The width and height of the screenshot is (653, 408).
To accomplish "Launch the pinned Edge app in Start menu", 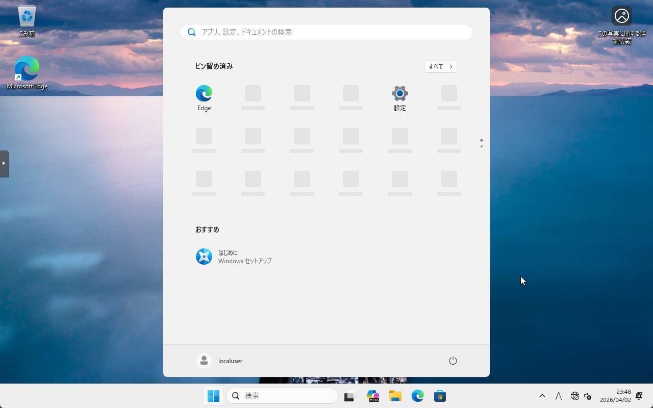I will (x=204, y=97).
